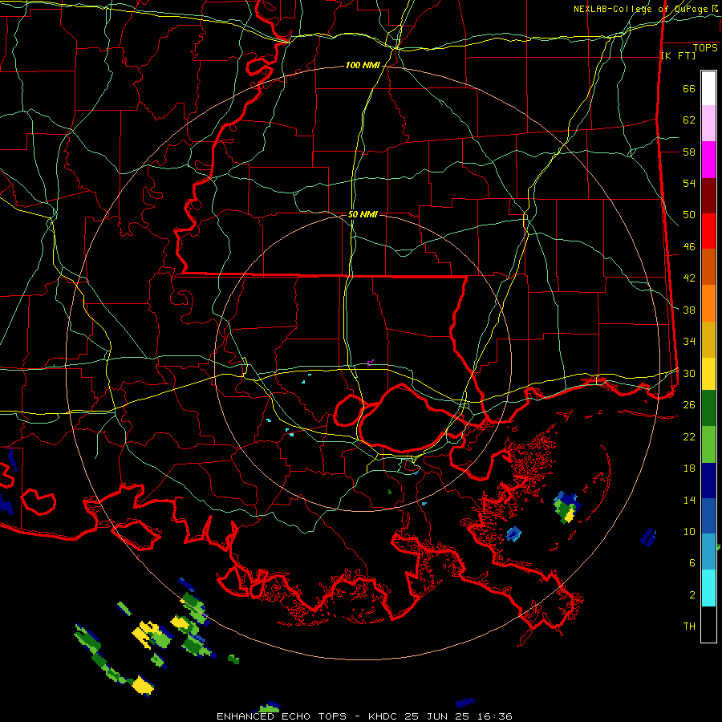Screen dimensions: 722x722
Task: Click the "TOPS" legend heading
Action: coord(705,47)
